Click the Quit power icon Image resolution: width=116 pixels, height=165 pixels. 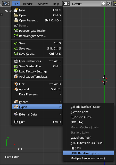point(16,122)
